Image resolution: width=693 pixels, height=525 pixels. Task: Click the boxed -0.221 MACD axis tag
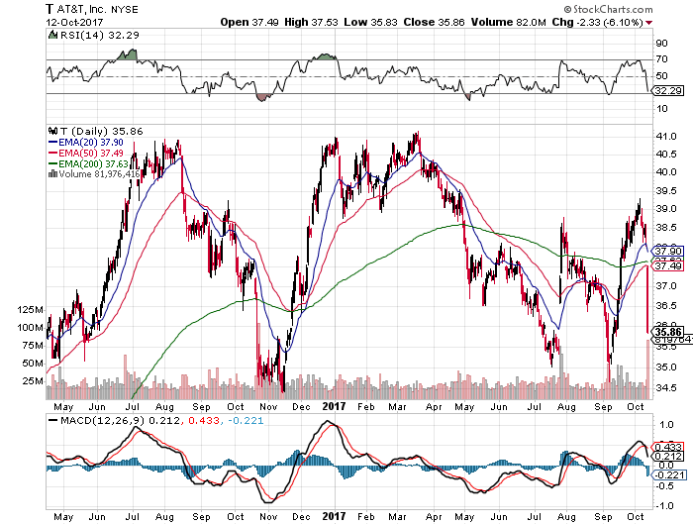coord(668,475)
